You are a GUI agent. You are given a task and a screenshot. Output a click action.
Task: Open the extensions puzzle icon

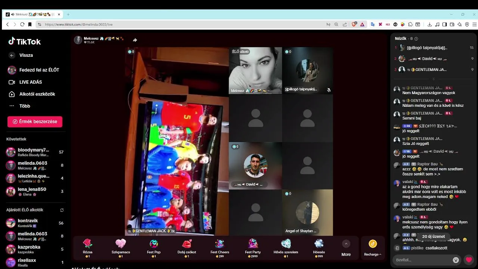pos(410,24)
